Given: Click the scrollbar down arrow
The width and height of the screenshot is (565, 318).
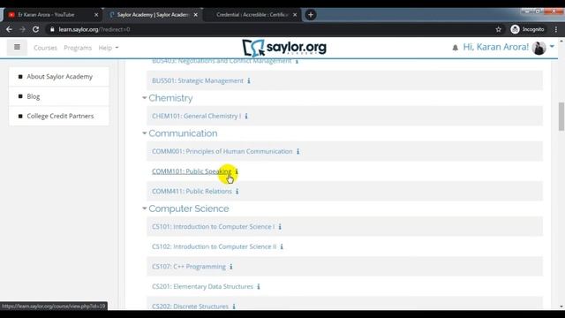Looking at the screenshot, I should (x=561, y=307).
